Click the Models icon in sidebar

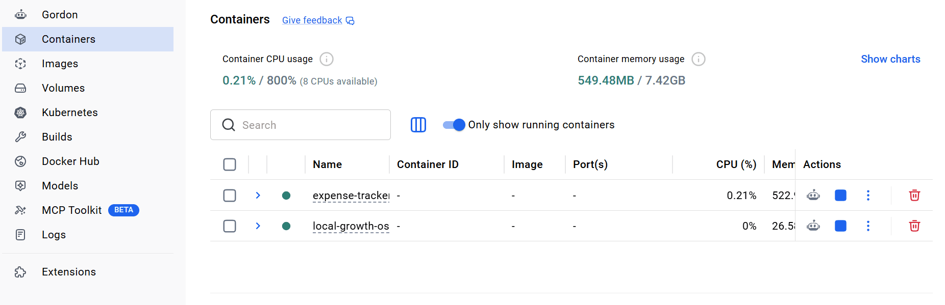(20, 186)
